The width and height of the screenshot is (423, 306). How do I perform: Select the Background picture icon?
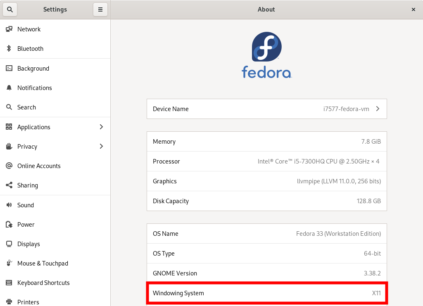(x=9, y=69)
